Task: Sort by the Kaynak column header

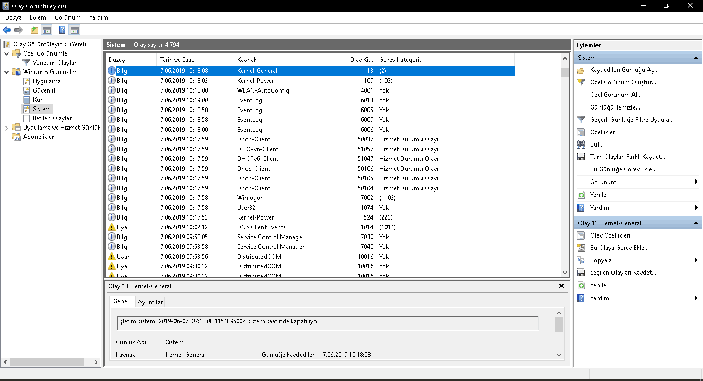Action: pos(289,60)
